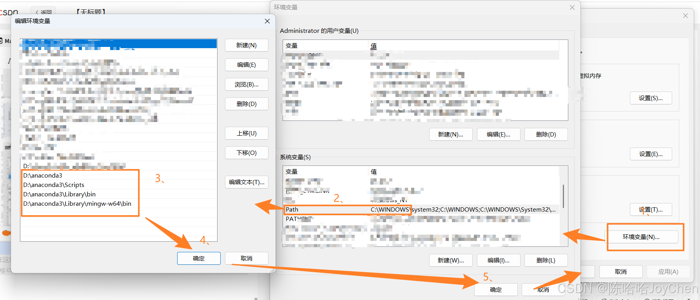Click system variables list scrollbar
Viewport: 700px width, 300px height.
click(564, 196)
